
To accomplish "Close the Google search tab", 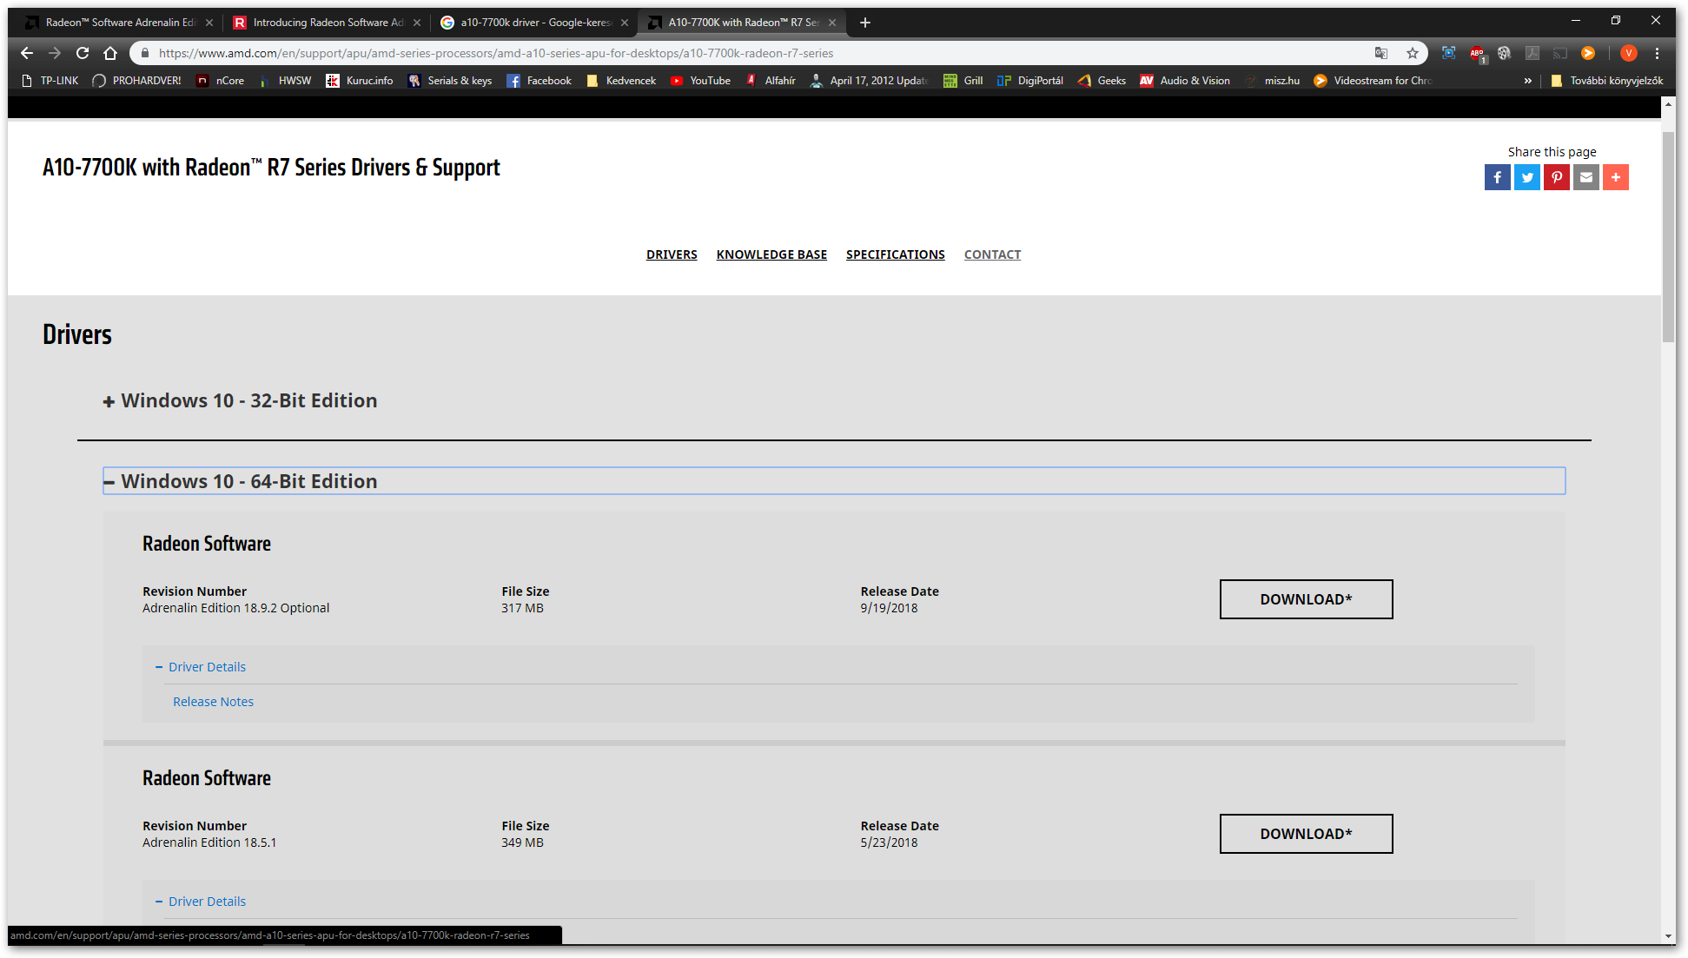I will click(624, 23).
